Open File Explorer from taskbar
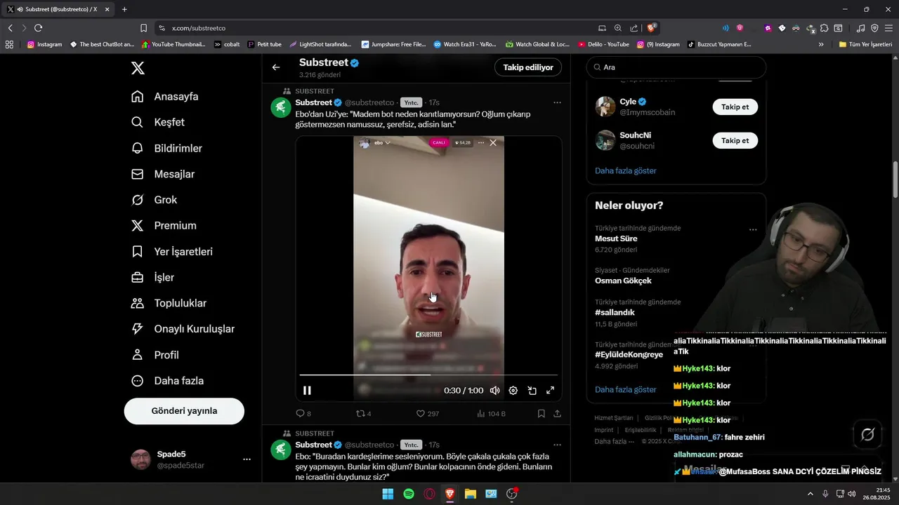This screenshot has height=505, width=899. 471,494
